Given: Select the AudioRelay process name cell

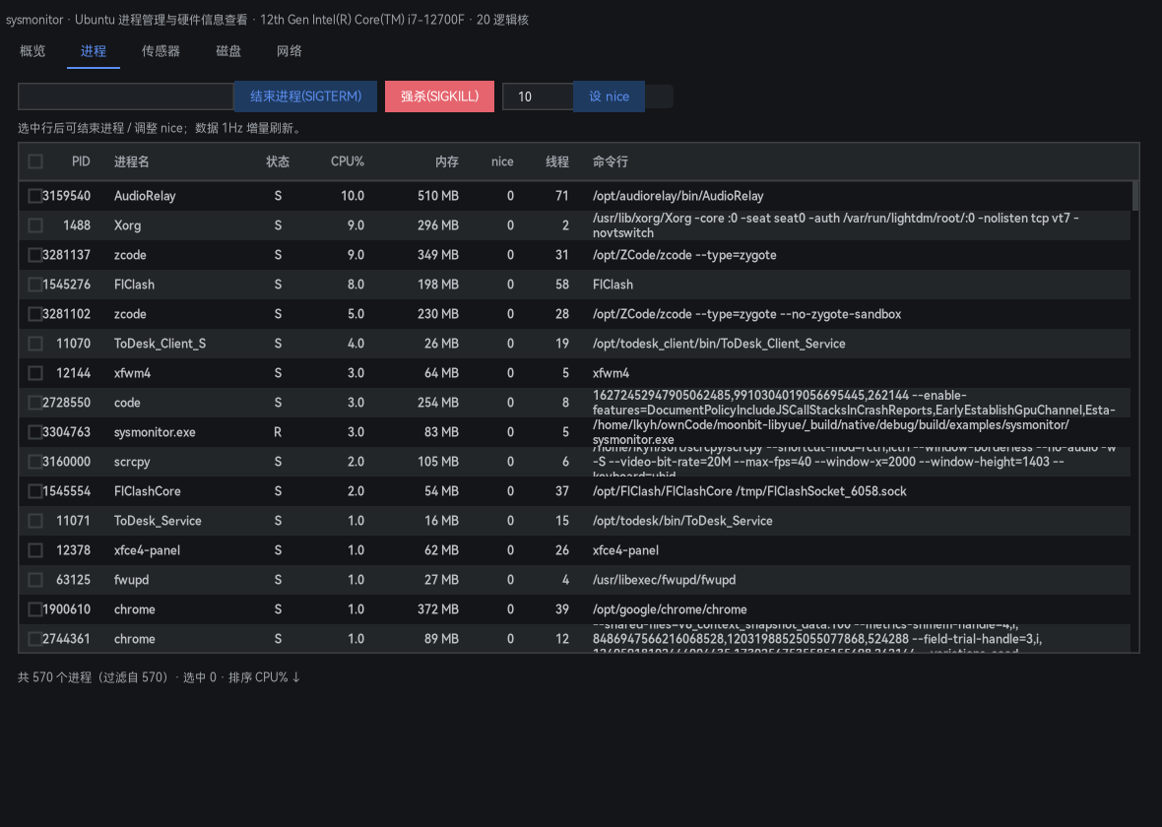Looking at the screenshot, I should (145, 196).
